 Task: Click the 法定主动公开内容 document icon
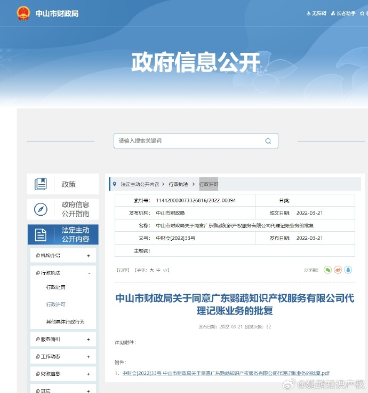pyautogui.click(x=41, y=234)
